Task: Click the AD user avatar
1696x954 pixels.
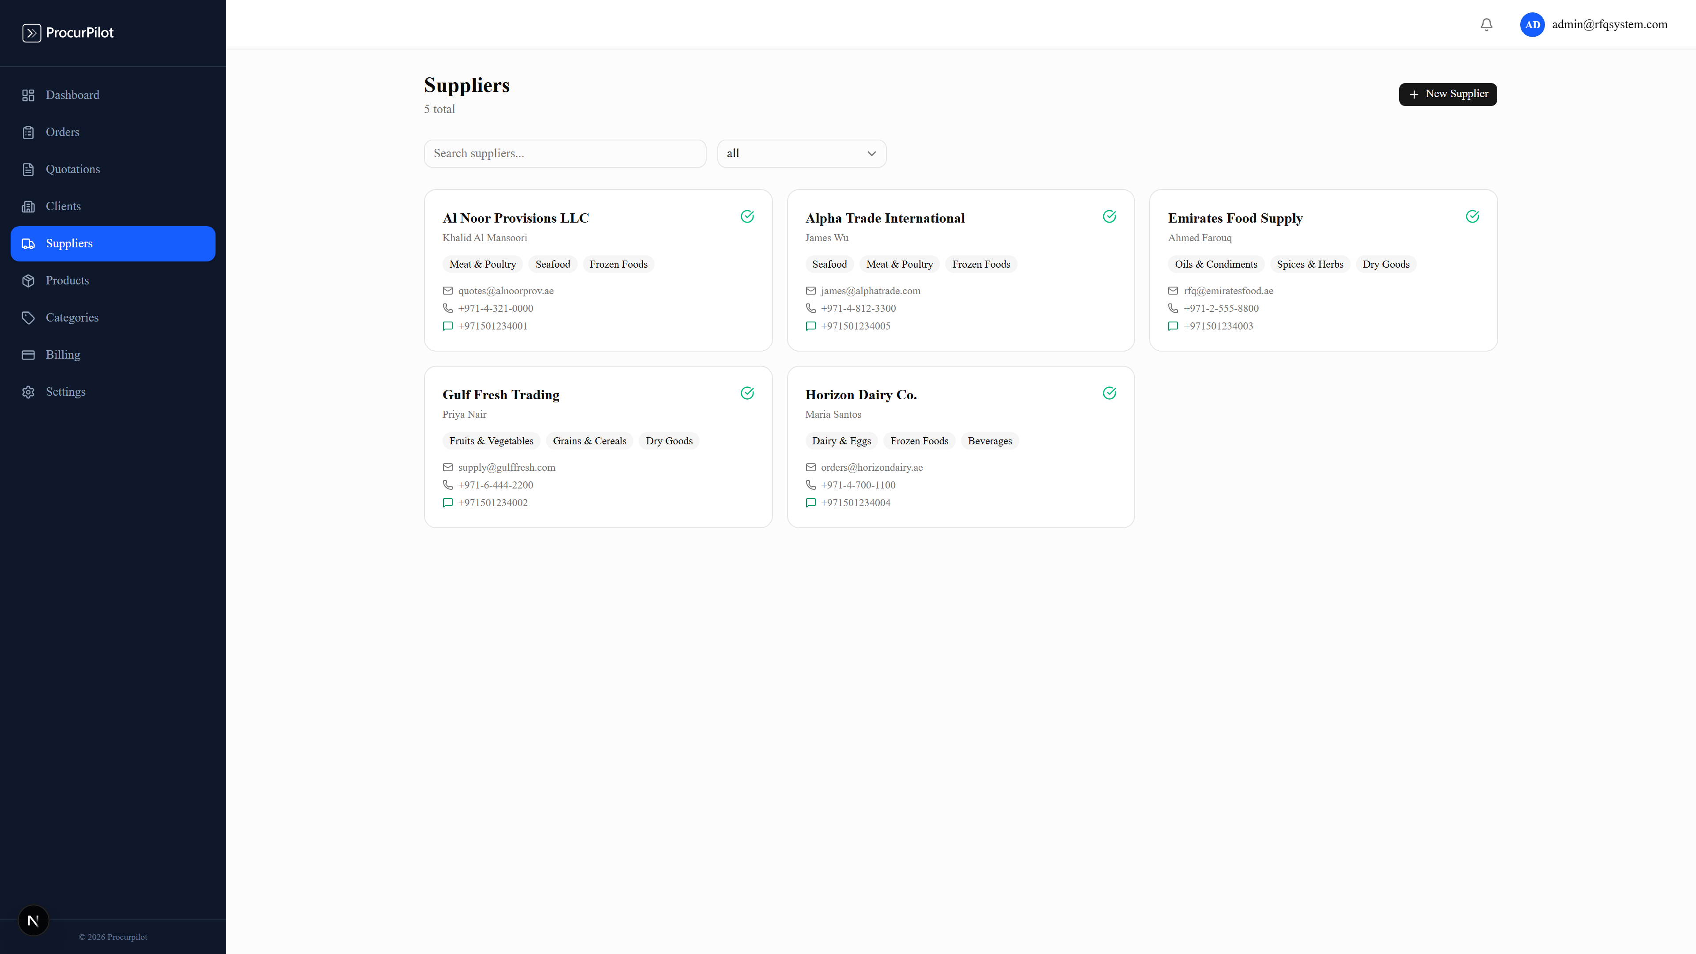Action: (x=1532, y=24)
